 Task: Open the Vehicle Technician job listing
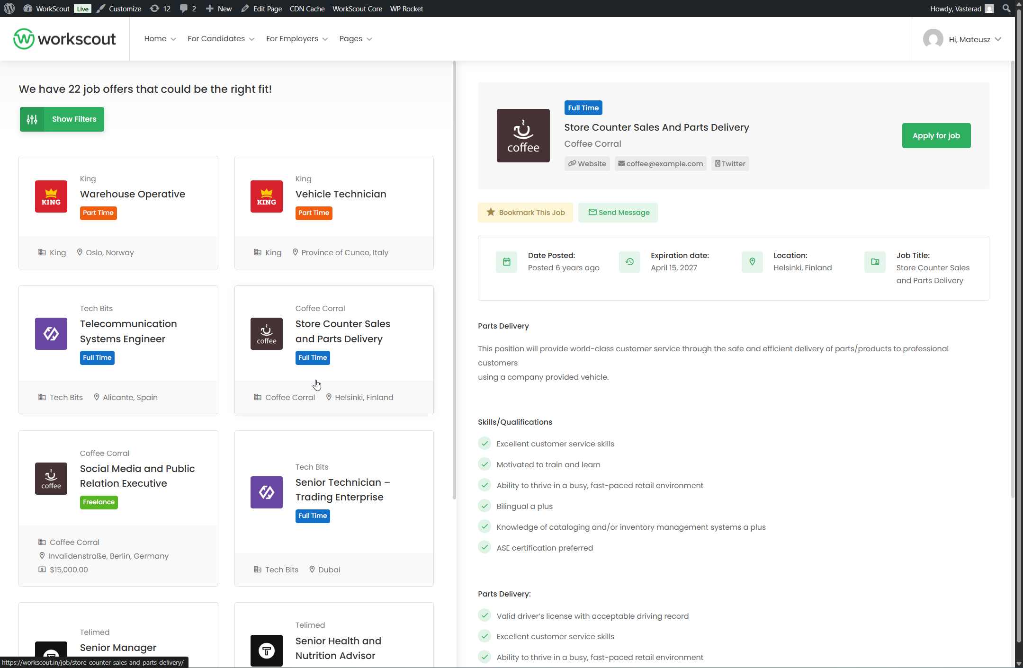coord(341,194)
